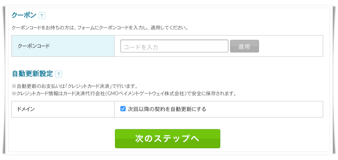This screenshot has width=338, height=160.
Task: Select the クーポンコード label cell
Action: (x=63, y=46)
